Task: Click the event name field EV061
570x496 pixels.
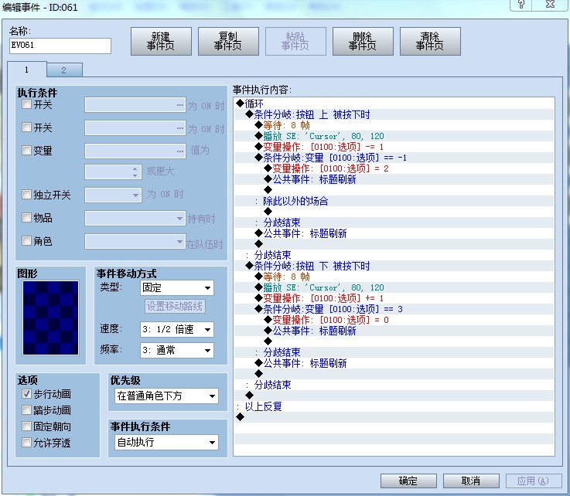Action: click(x=60, y=46)
